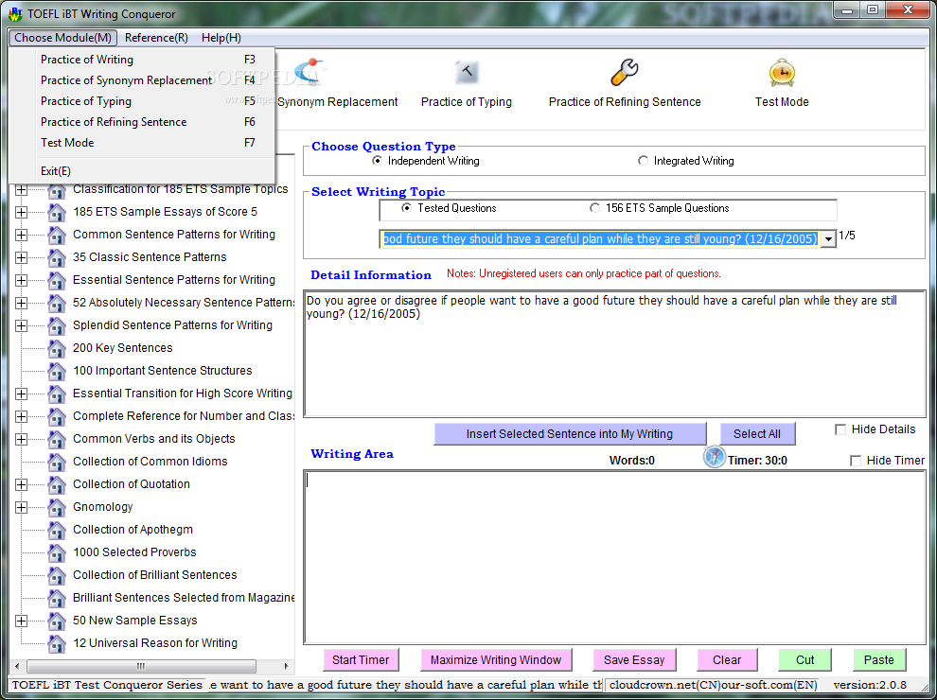Expand 50 New Sample Essays node
937x700 pixels.
(21, 621)
